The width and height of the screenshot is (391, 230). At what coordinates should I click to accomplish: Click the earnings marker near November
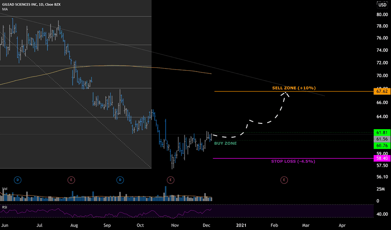171,180
